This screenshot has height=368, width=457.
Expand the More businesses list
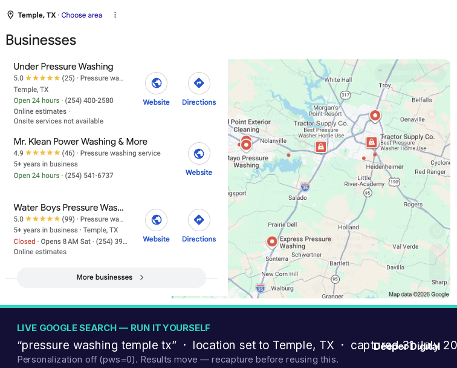[x=111, y=277]
